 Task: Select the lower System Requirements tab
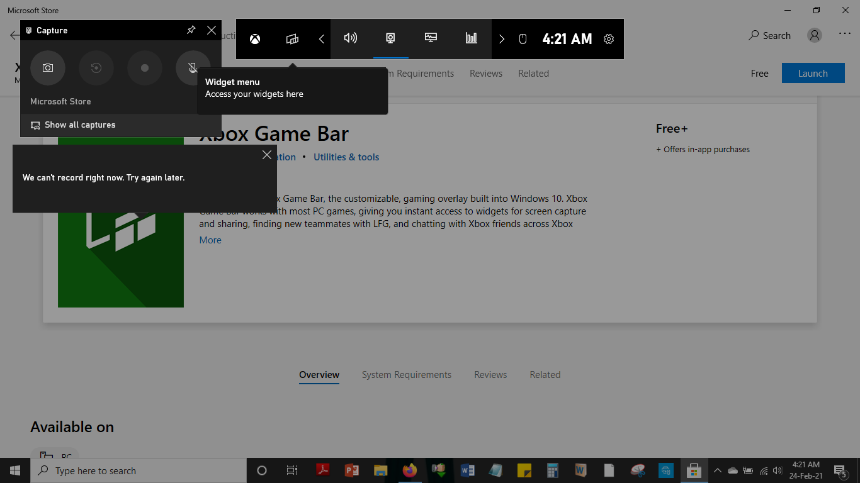click(407, 375)
